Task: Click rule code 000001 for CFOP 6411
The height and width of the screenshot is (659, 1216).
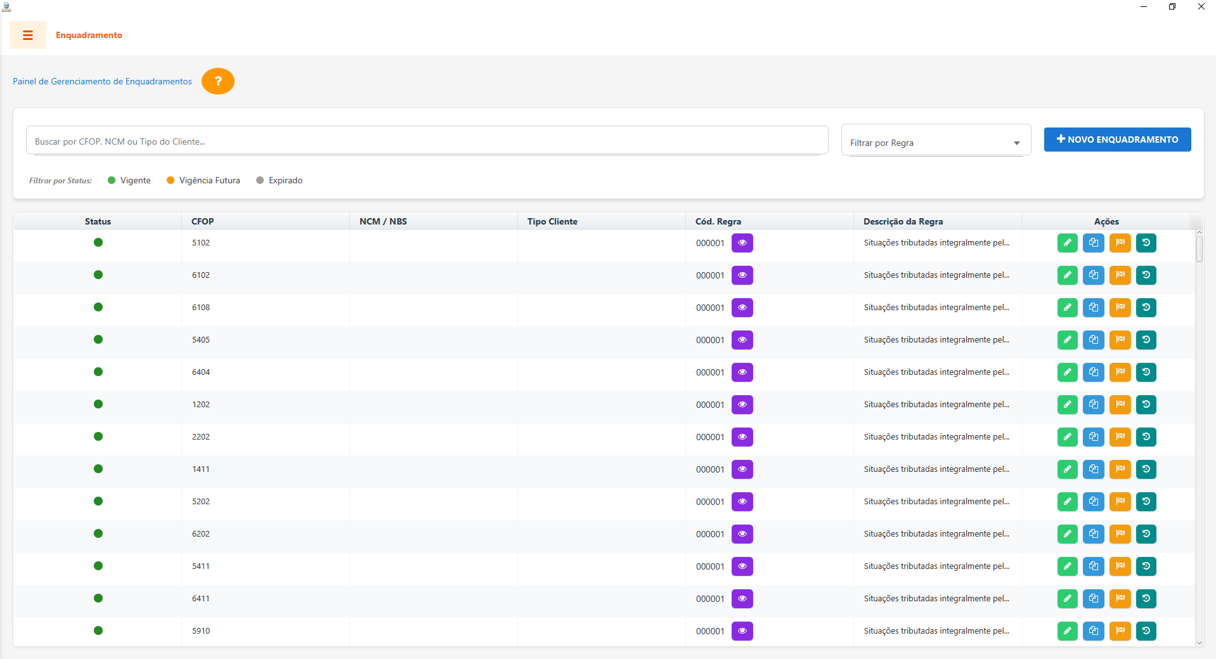Action: tap(710, 599)
